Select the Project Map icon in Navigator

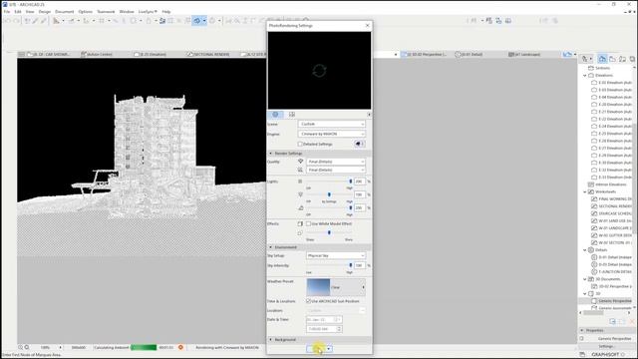click(x=602, y=59)
